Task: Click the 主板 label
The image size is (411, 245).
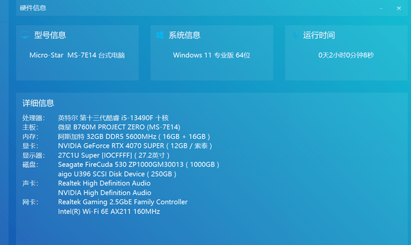Action: coord(30,127)
